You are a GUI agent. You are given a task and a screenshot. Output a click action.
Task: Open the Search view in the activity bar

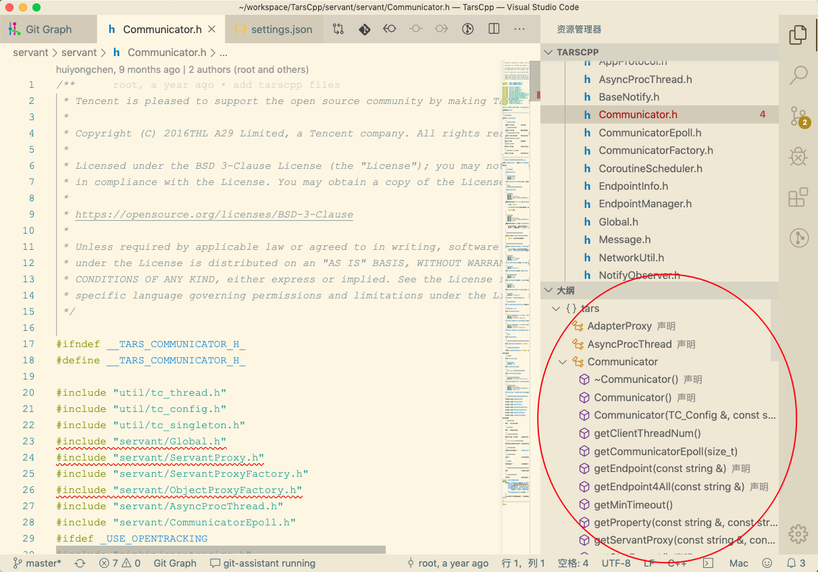tap(798, 74)
